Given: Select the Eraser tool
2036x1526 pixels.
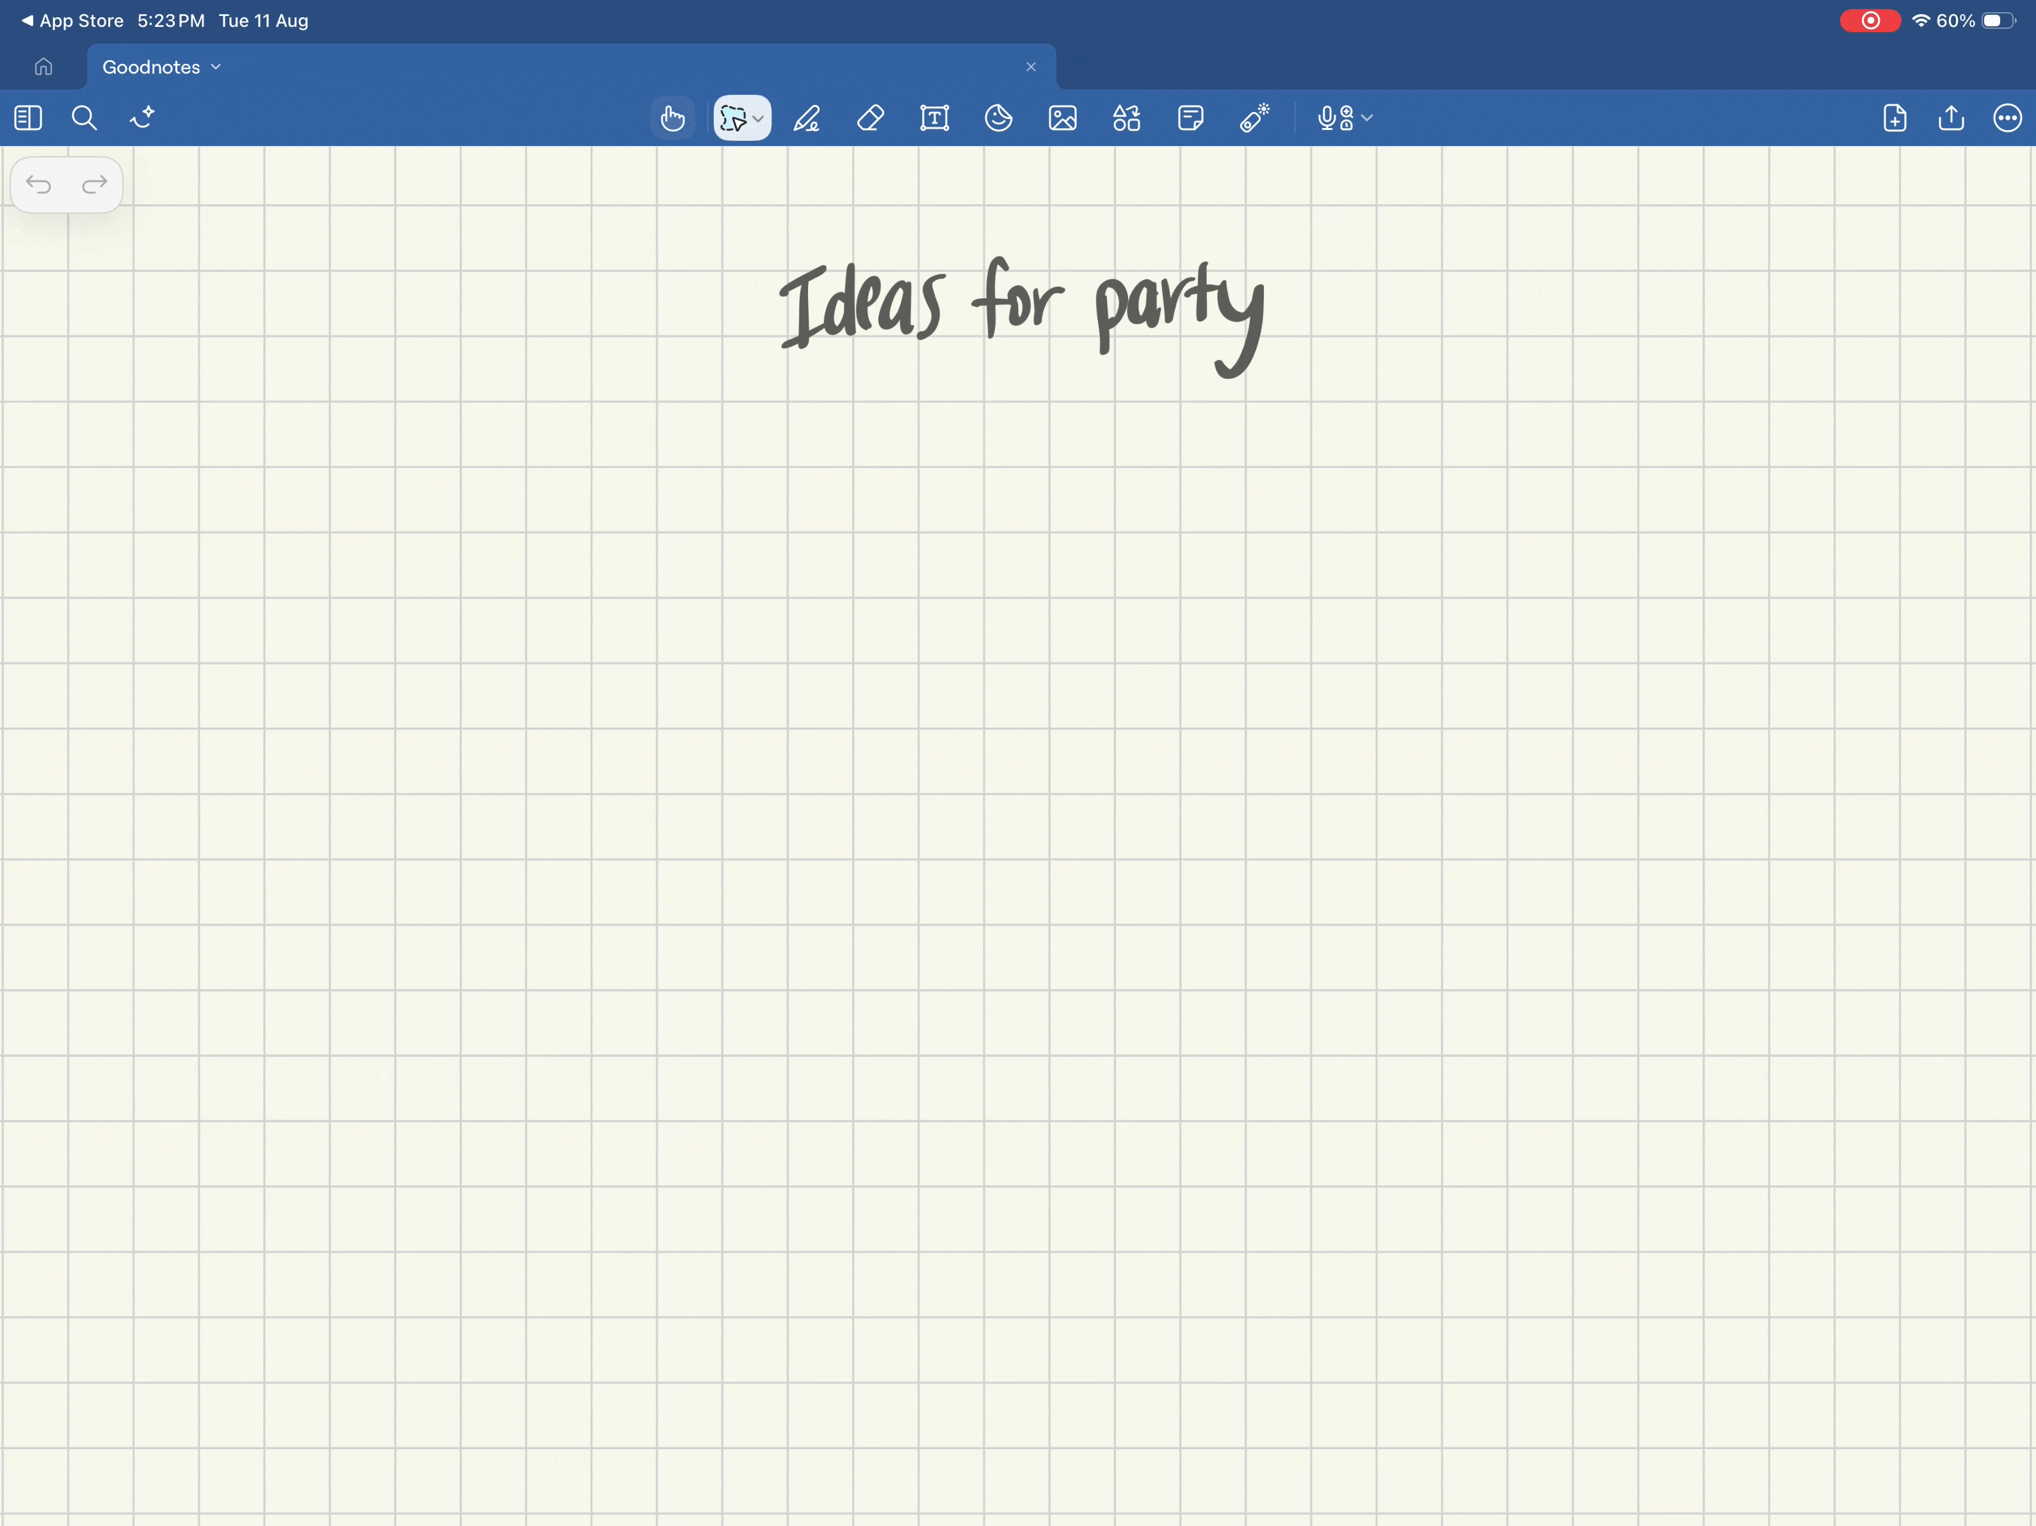Looking at the screenshot, I should [x=871, y=118].
